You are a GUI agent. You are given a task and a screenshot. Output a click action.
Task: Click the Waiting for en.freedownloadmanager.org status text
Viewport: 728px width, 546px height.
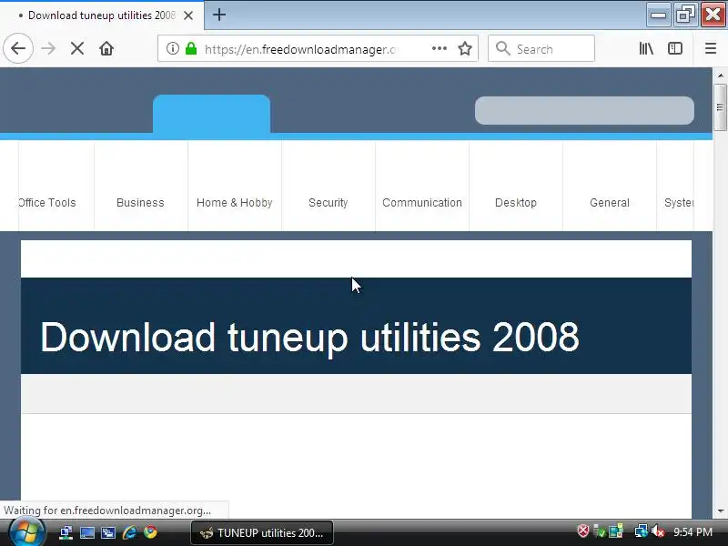click(x=107, y=511)
